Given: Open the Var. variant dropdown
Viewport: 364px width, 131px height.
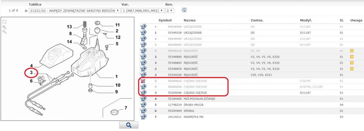Looking at the screenshot, I should 143,11.
